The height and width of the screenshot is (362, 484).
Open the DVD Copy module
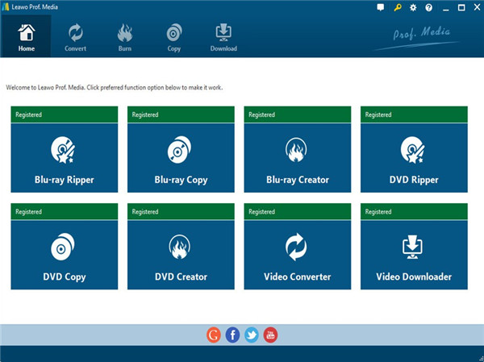(x=64, y=254)
